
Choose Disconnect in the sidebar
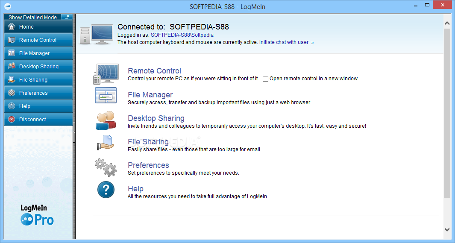38,119
